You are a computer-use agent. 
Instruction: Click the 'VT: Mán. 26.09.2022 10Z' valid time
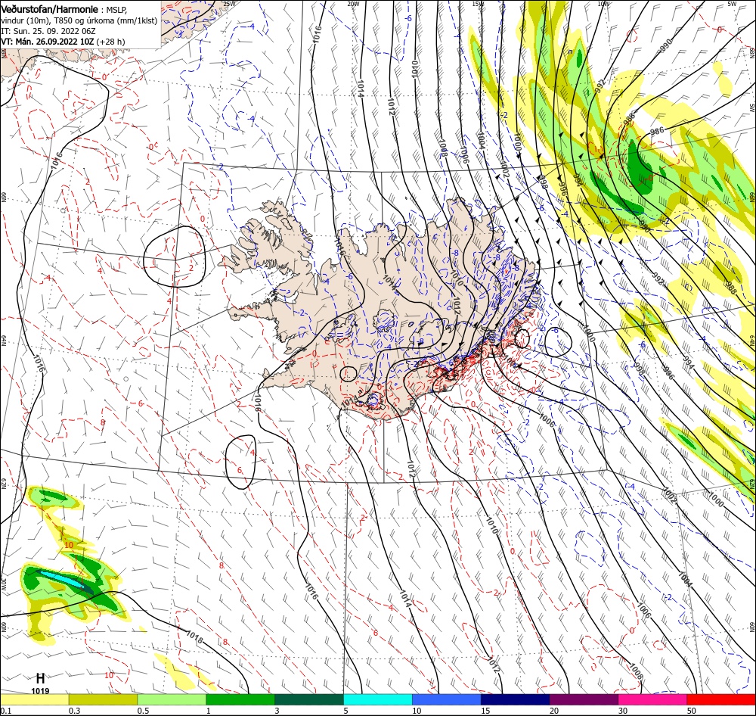coord(47,42)
